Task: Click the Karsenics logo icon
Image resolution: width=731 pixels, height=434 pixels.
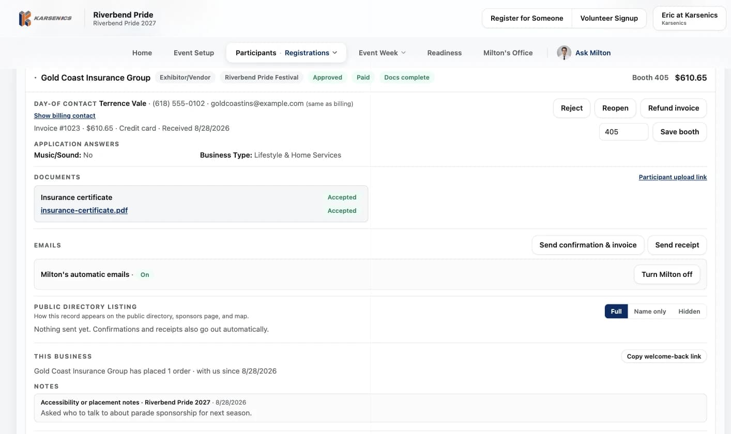Action: tap(25, 19)
